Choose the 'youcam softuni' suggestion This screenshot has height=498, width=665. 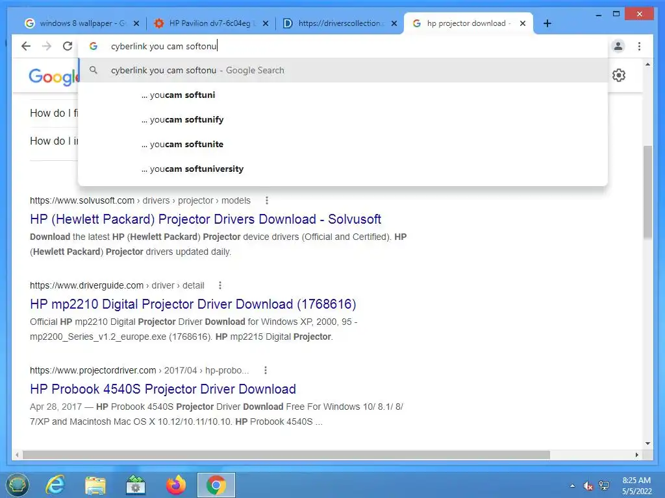[343, 95]
